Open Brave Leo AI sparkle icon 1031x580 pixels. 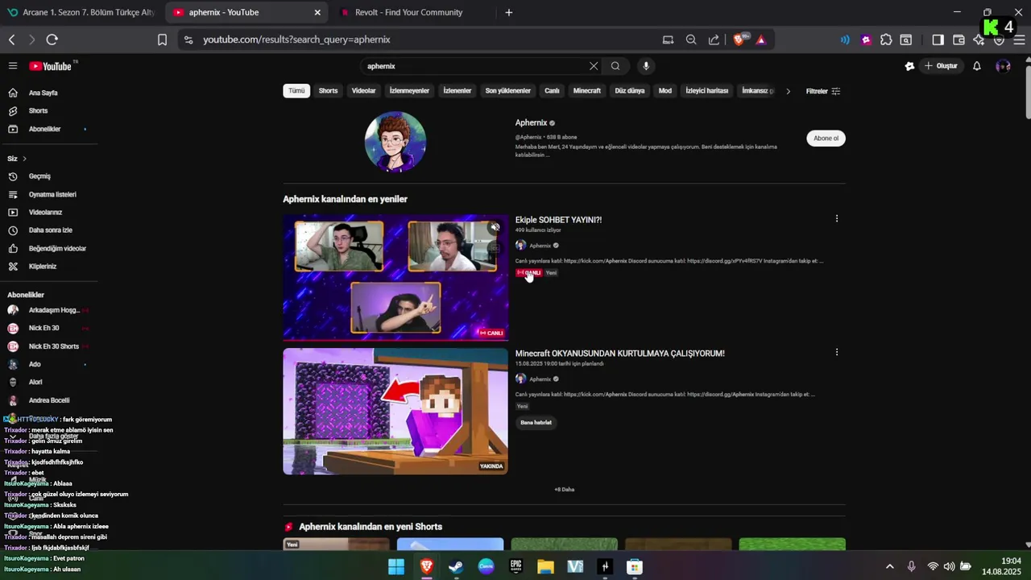click(979, 39)
